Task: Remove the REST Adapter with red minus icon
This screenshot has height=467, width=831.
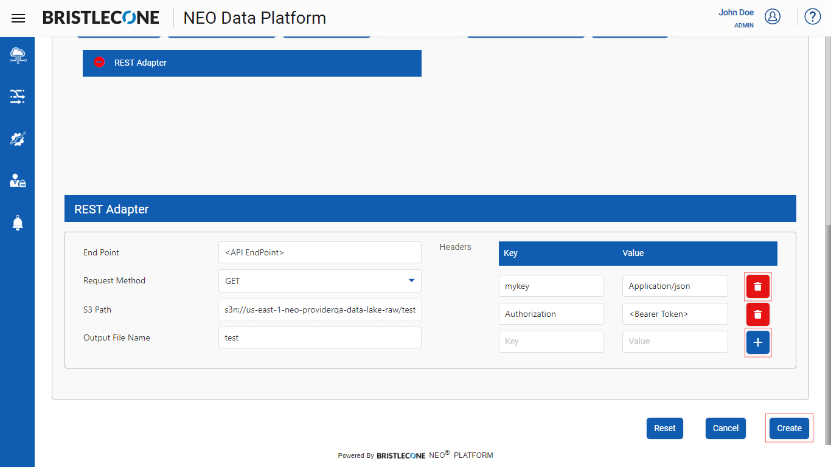Action: [x=100, y=62]
